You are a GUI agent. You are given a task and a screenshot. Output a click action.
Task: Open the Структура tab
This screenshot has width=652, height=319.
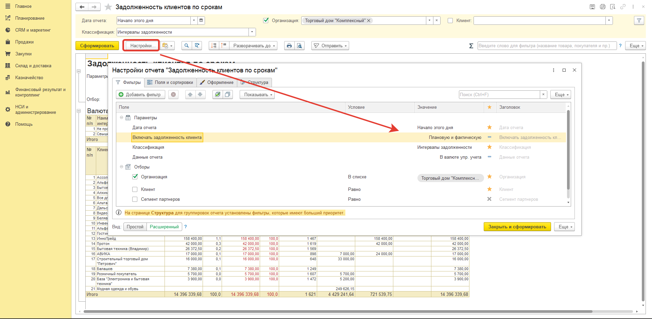254,82
